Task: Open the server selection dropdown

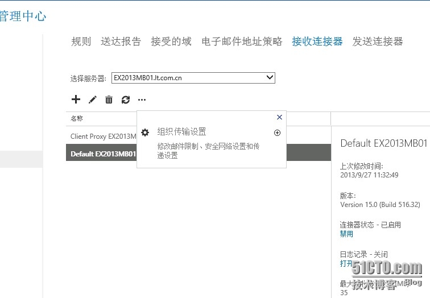Action: click(x=193, y=78)
